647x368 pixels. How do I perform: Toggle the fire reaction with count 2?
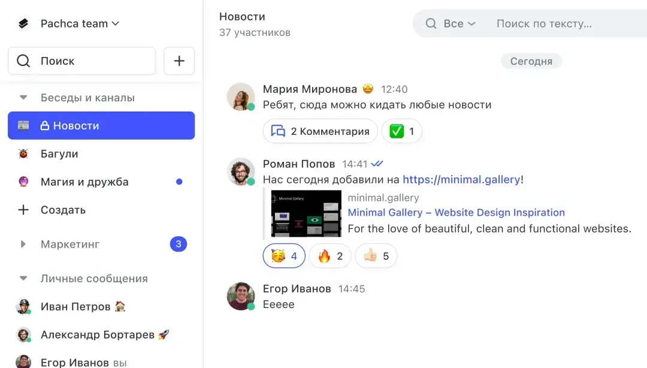click(x=331, y=256)
